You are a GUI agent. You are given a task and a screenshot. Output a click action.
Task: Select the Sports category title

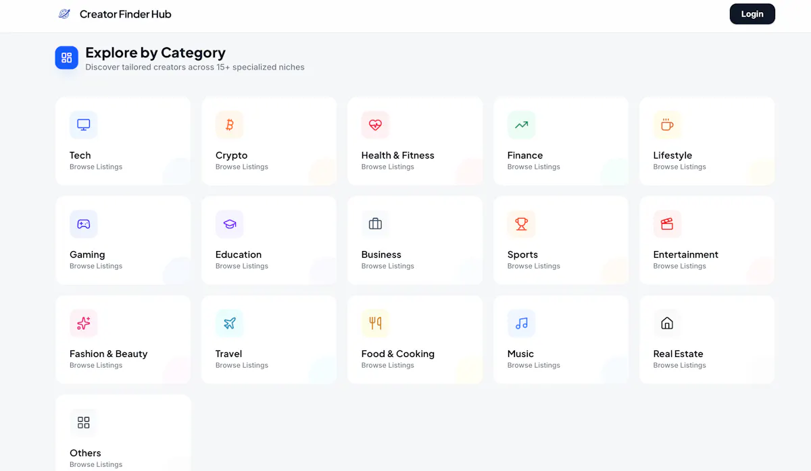click(523, 254)
